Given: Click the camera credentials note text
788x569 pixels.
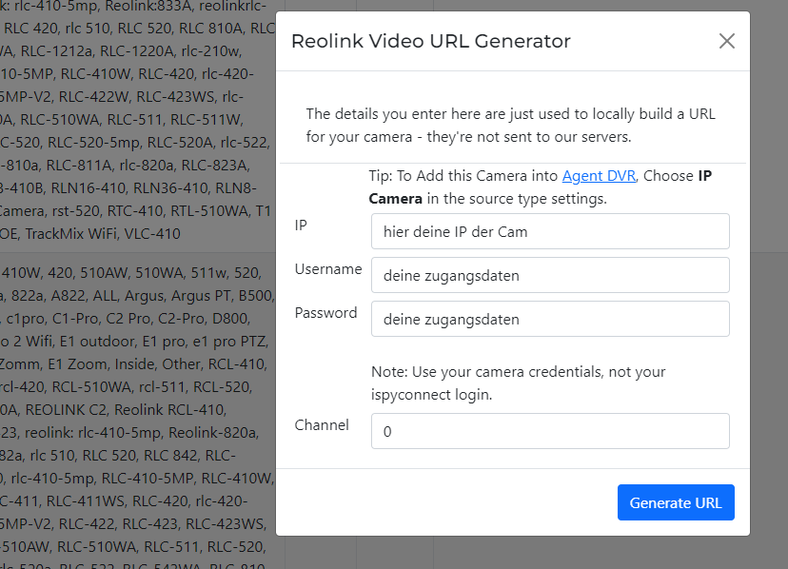Looking at the screenshot, I should (519, 381).
